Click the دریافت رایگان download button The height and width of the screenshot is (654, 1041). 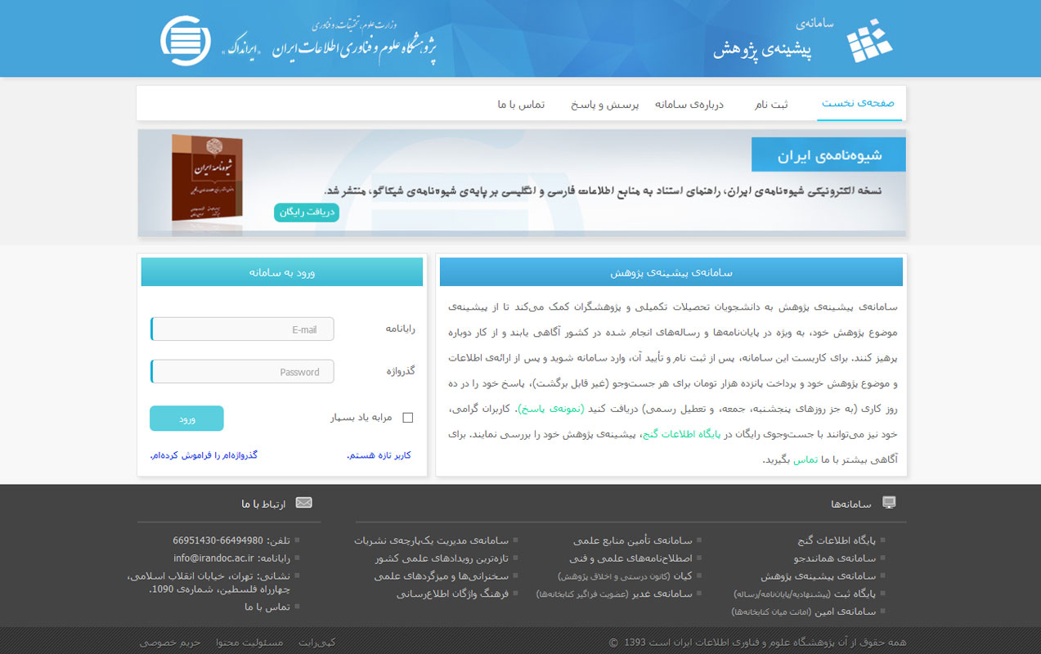pos(306,213)
